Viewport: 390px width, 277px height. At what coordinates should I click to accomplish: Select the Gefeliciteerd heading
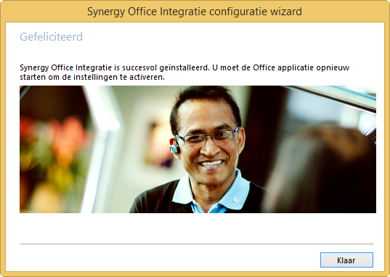(52, 37)
